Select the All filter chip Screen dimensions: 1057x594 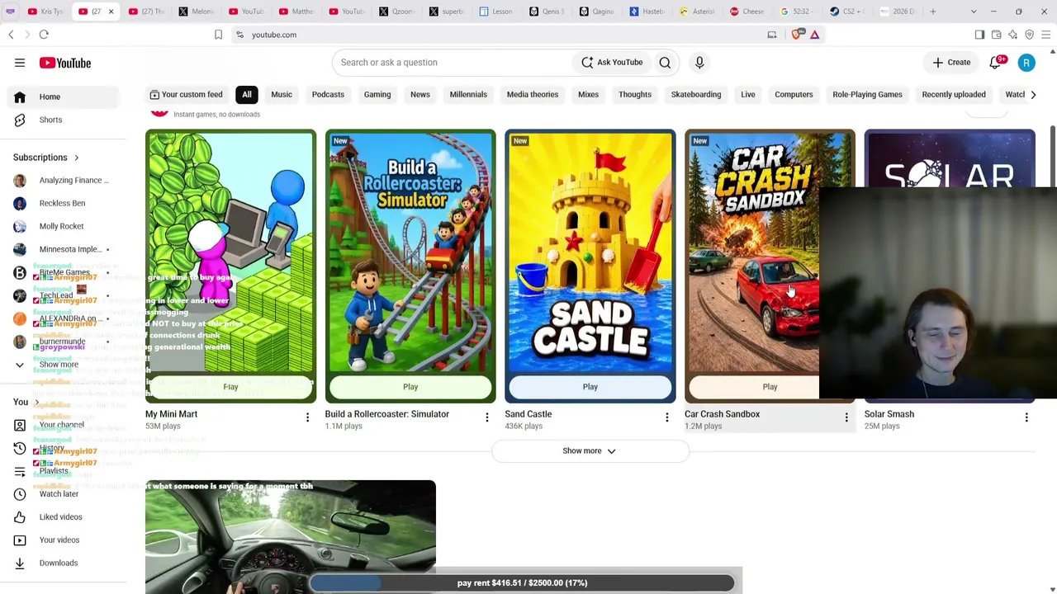point(247,95)
